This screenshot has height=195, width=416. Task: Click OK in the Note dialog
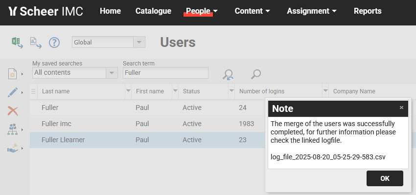(385, 178)
